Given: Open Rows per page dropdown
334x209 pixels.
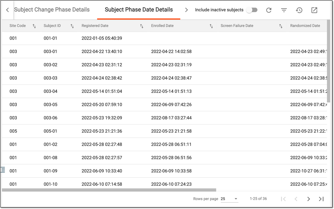Looking at the screenshot, I should 229,199.
